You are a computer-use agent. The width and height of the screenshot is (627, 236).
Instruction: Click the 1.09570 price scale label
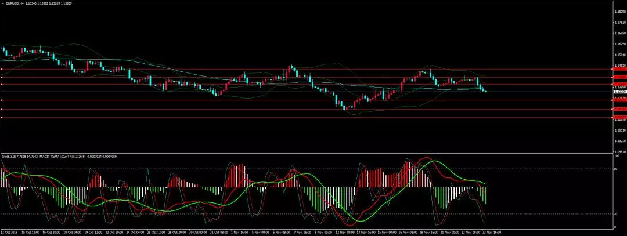(619, 152)
